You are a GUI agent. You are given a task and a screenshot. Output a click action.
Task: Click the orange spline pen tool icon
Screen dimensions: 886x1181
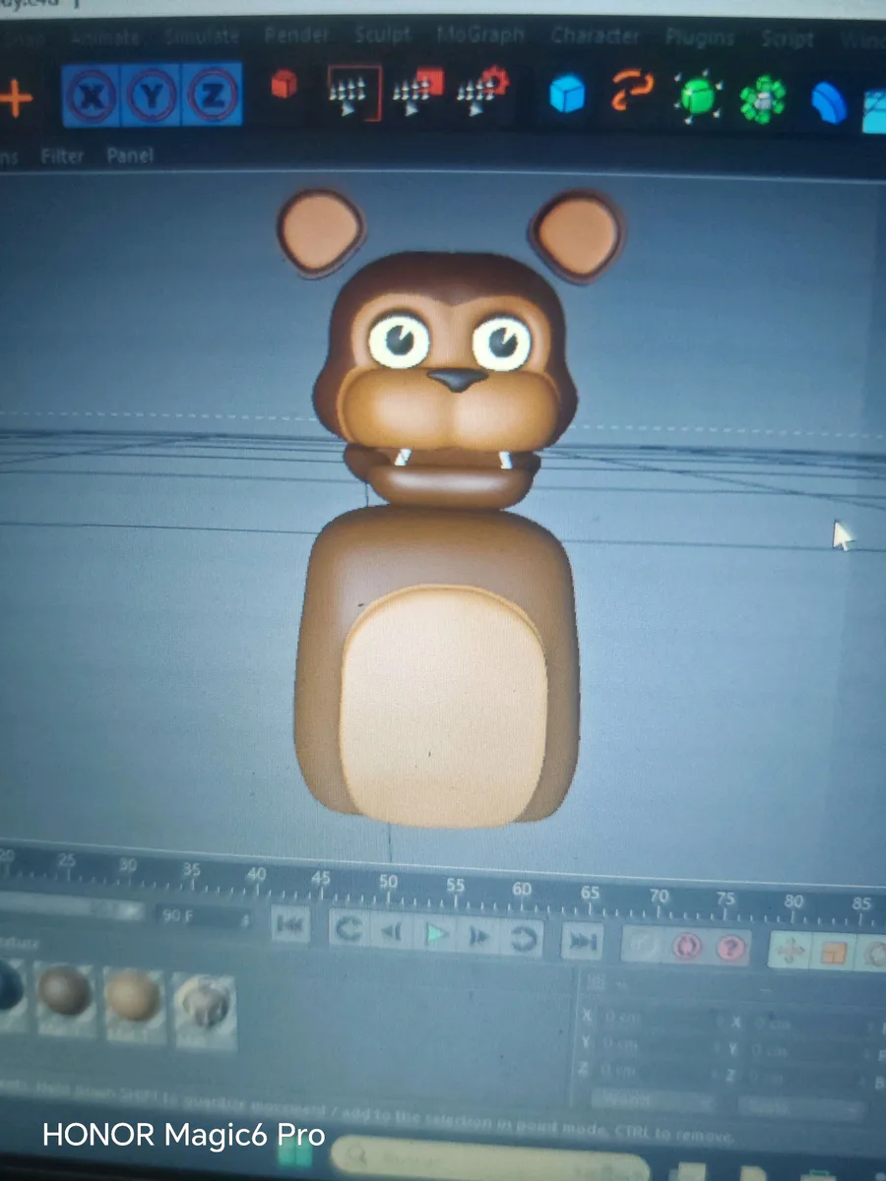pyautogui.click(x=630, y=91)
